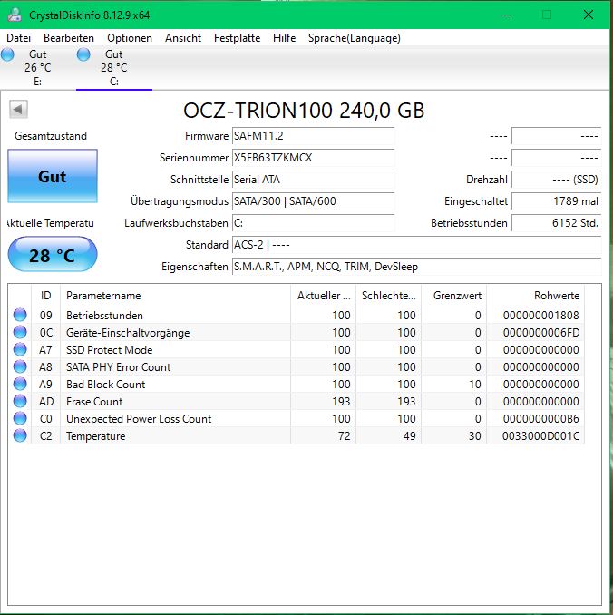
Task: Click Erase Count current value 193
Action: point(341,402)
